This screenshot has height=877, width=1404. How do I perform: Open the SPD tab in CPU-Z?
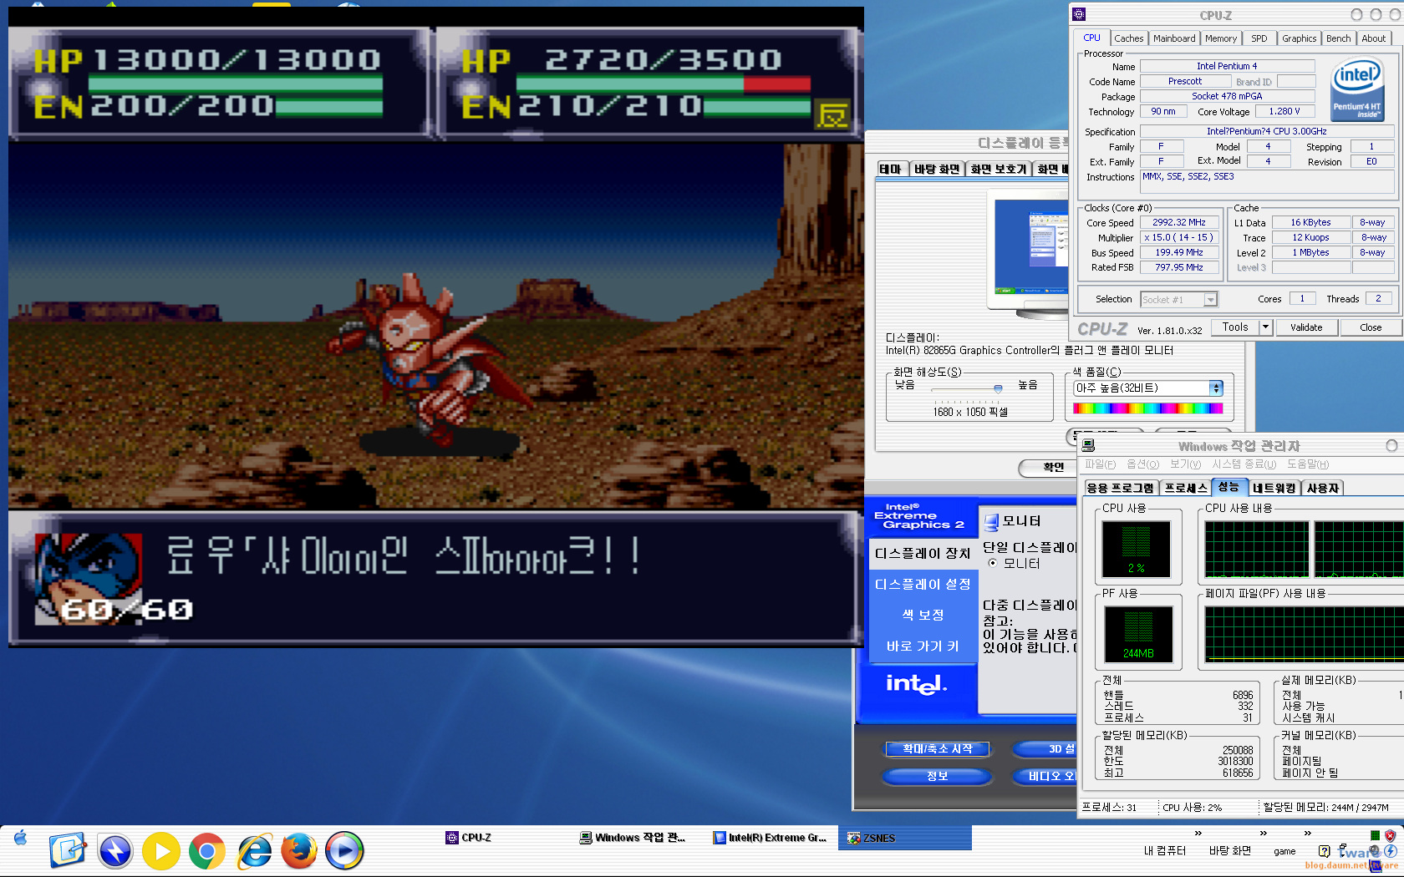[1259, 38]
